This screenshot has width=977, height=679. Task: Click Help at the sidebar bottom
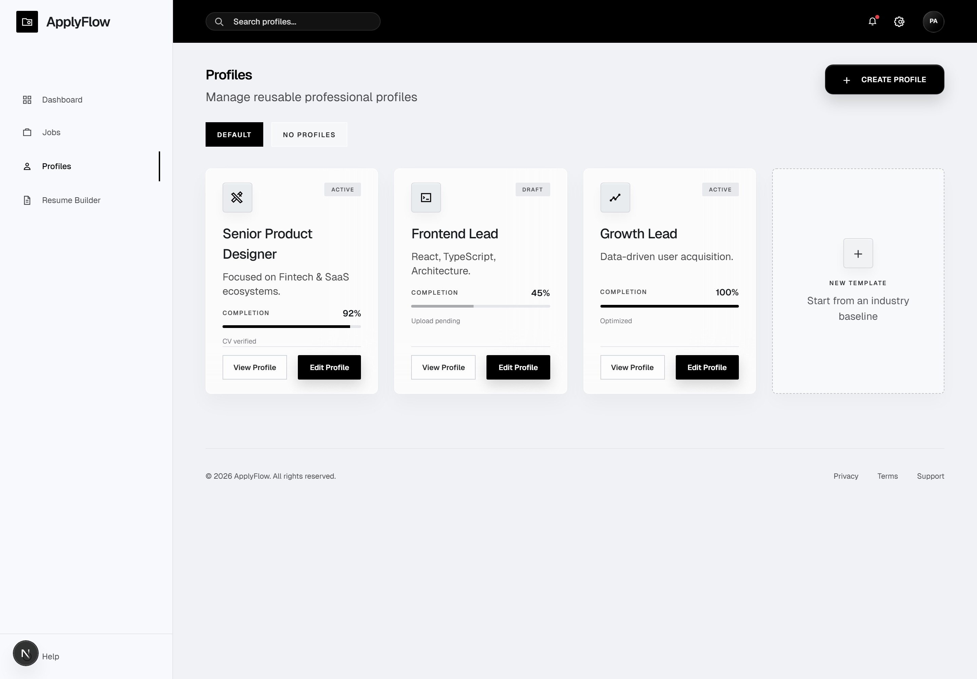point(51,657)
